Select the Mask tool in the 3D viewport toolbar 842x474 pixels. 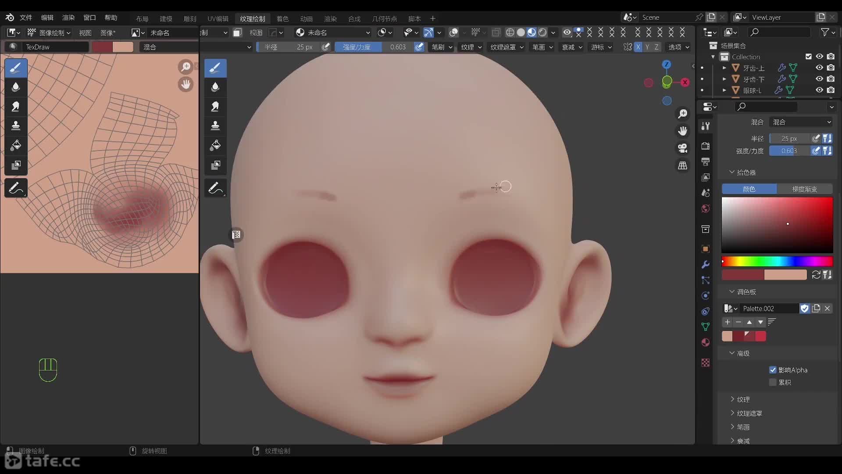215,165
